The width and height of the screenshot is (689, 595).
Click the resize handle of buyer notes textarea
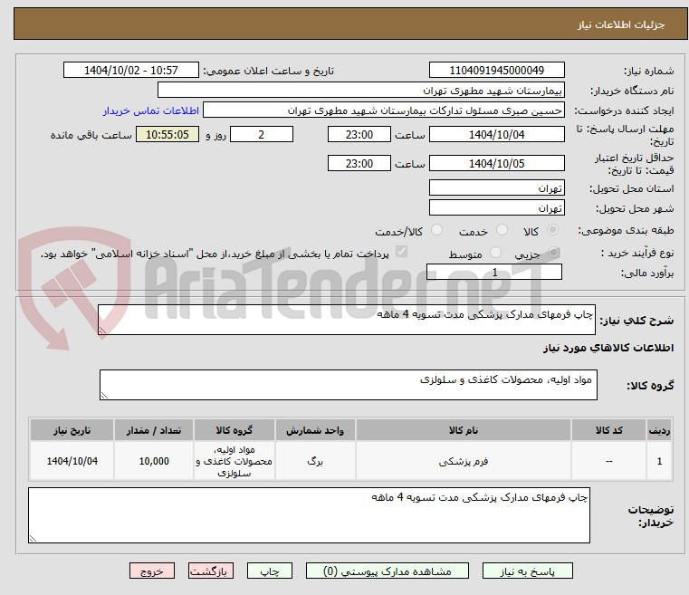click(x=33, y=539)
